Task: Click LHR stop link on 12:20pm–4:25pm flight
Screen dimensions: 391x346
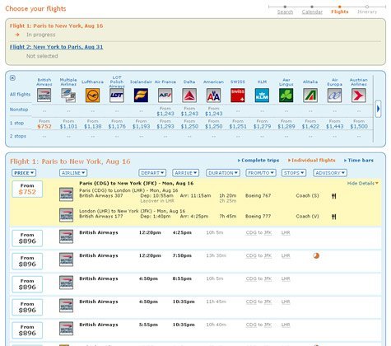Action: (x=286, y=232)
